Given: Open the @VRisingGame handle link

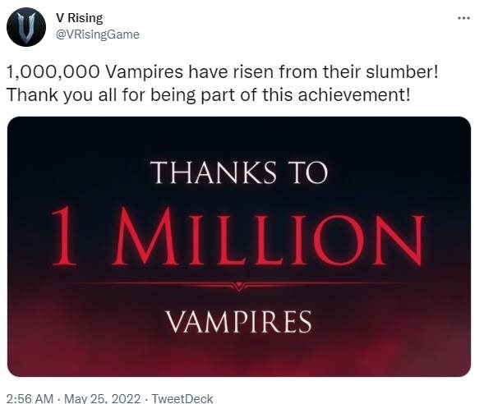Looking at the screenshot, I should pos(97,34).
